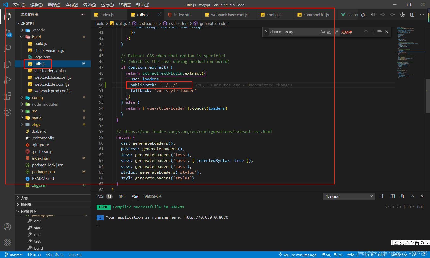
Task: Open Explorer more actions ellipsis
Action: tap(82, 15)
